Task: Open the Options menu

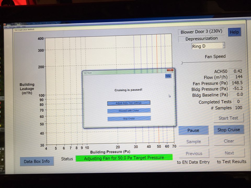Action: pos(12,27)
